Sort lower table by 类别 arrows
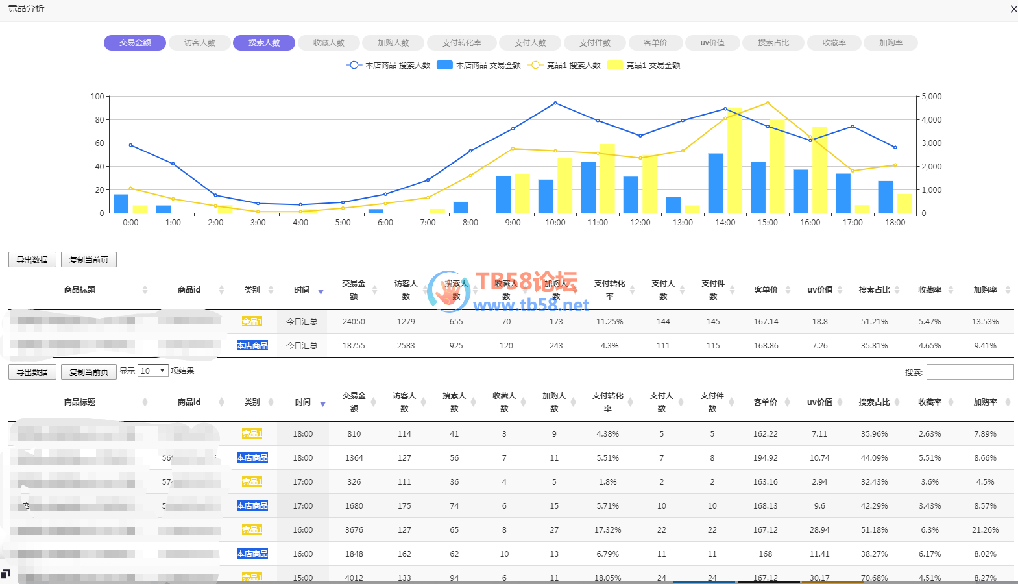Image resolution: width=1018 pixels, height=584 pixels. 271,402
